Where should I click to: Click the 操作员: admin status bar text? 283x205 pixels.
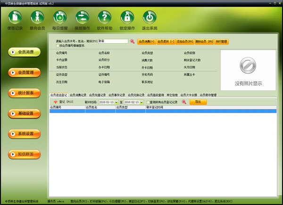(x=56, y=201)
